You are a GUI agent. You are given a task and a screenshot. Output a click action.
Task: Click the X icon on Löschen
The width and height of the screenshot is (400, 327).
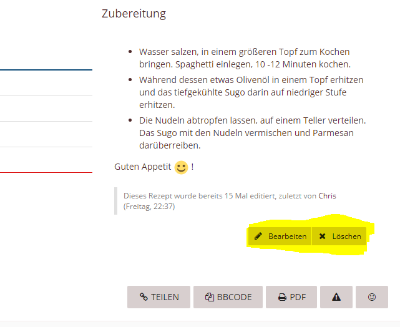point(322,237)
